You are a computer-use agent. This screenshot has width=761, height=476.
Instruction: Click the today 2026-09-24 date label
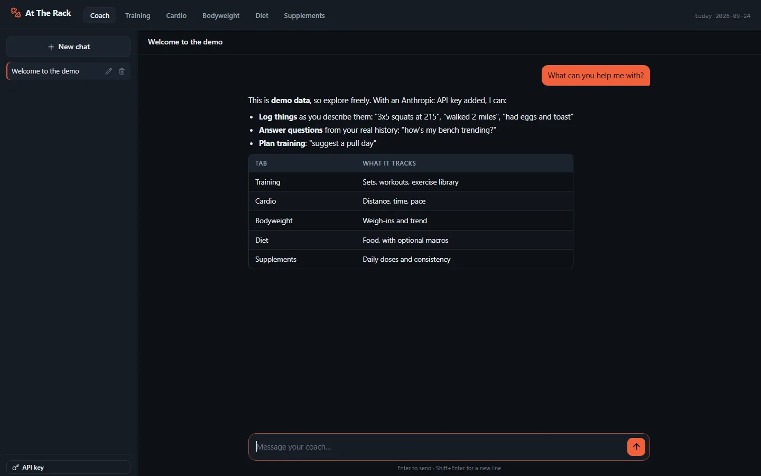coord(722,16)
